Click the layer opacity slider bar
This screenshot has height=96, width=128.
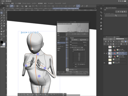[x=120, y=39]
